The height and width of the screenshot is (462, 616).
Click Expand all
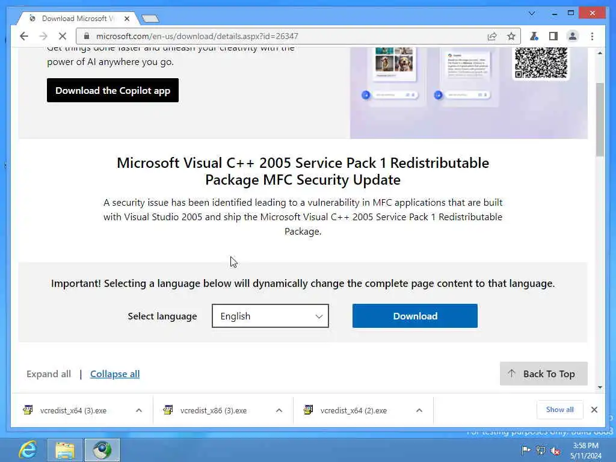pyautogui.click(x=49, y=374)
